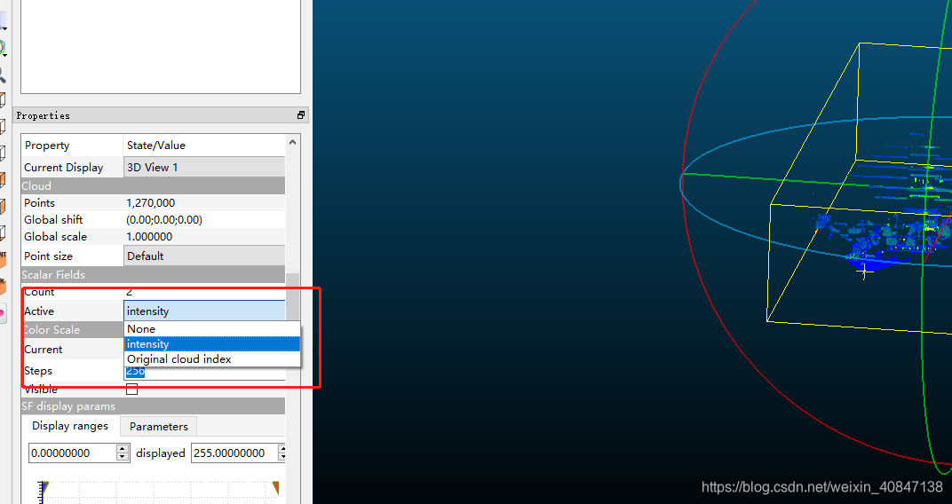
Task: Pick 'Original cloud index' from the list
Action: (x=212, y=359)
